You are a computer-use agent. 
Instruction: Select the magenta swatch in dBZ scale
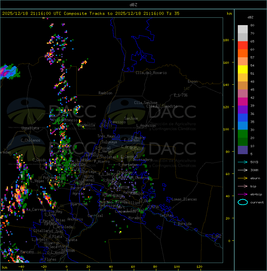pyautogui.click(x=243, y=102)
